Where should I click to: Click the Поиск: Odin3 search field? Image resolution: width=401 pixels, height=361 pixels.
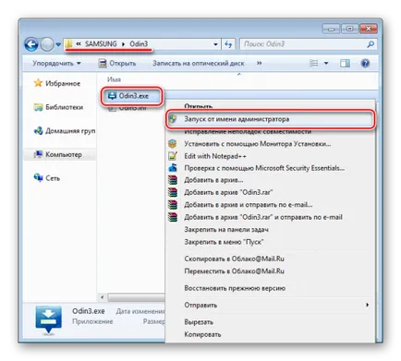click(x=303, y=44)
